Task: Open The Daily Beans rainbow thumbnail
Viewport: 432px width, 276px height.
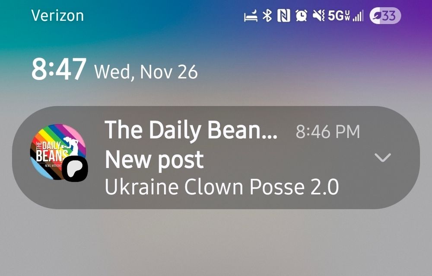Action: tap(58, 152)
